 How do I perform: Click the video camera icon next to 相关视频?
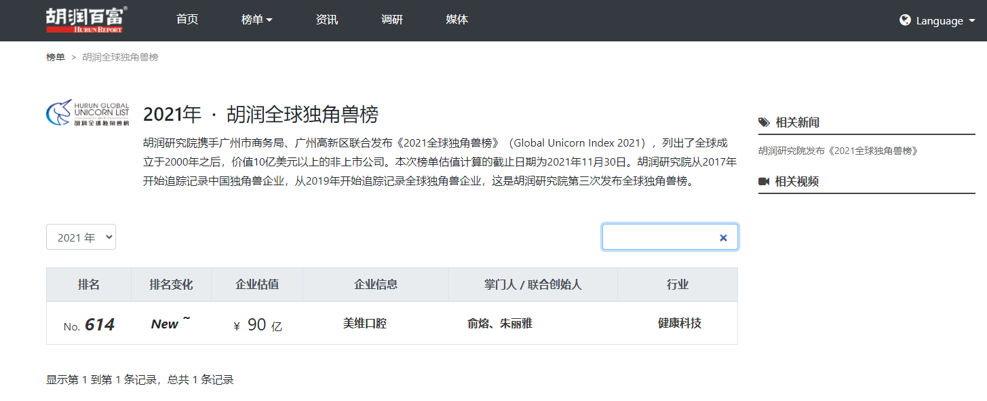[x=764, y=181]
